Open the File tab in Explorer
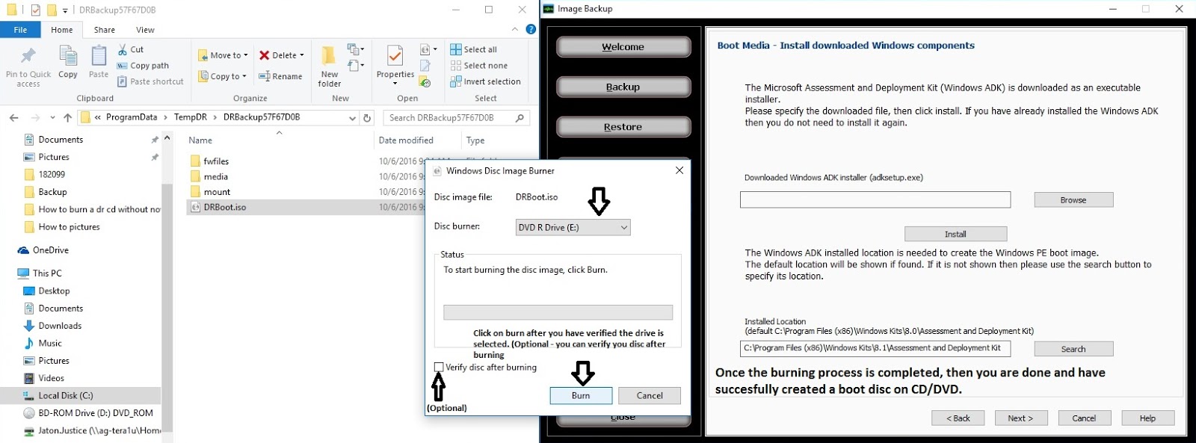The width and height of the screenshot is (1196, 443). (20, 30)
